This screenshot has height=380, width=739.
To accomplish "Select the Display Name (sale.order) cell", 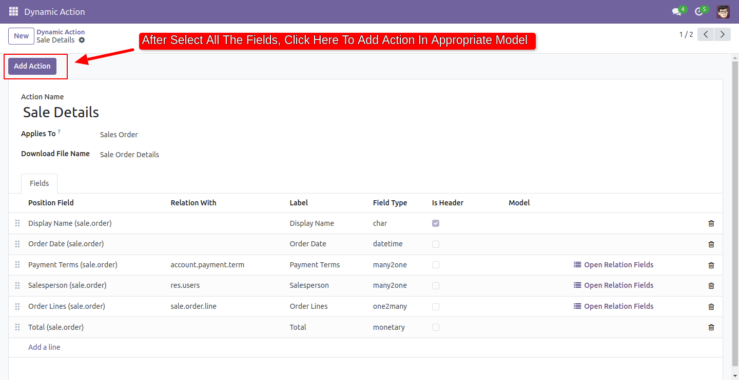I will 70,223.
